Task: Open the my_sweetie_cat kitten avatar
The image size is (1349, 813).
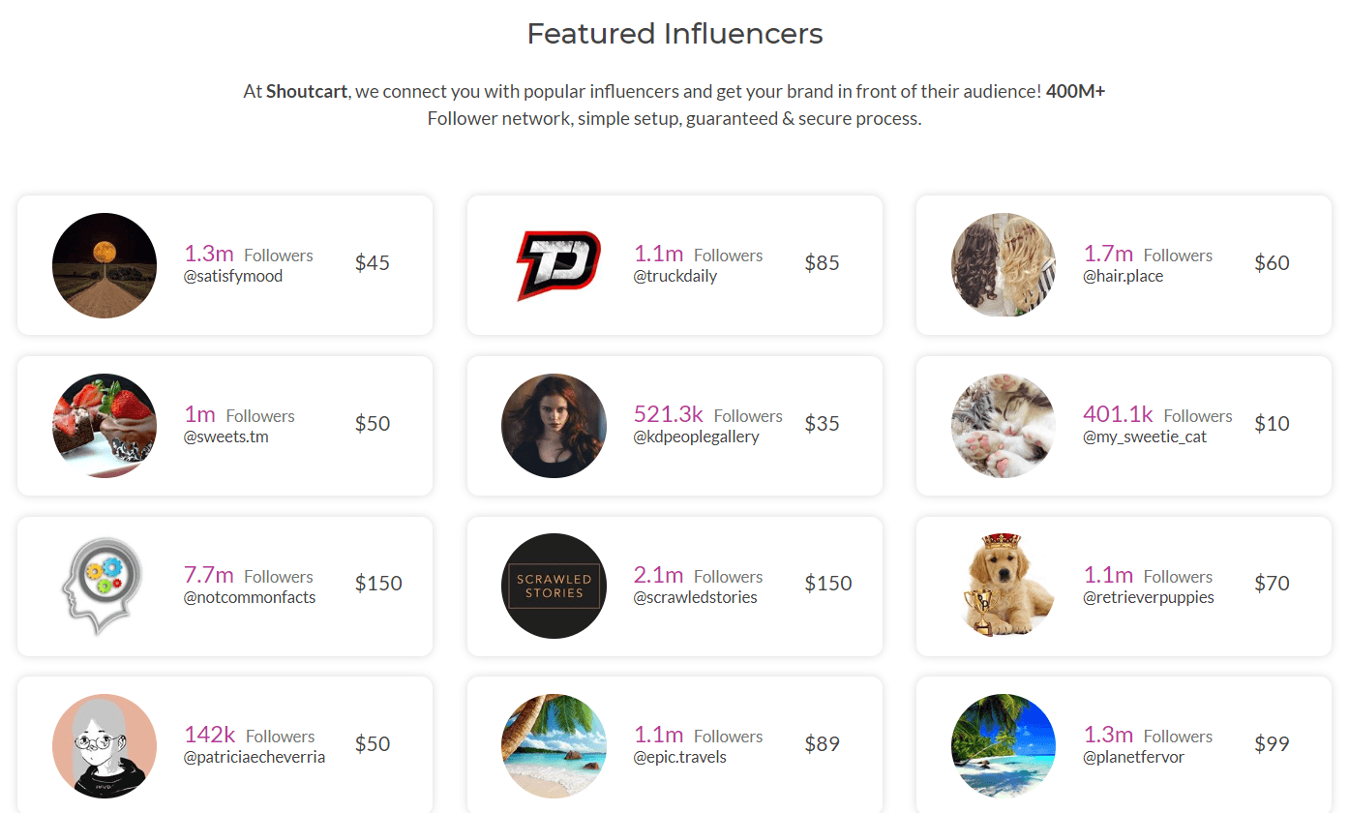Action: [1004, 426]
